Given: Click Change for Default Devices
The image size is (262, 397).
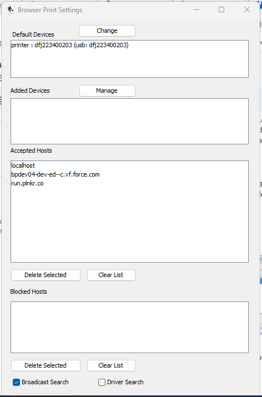Looking at the screenshot, I should click(x=107, y=31).
